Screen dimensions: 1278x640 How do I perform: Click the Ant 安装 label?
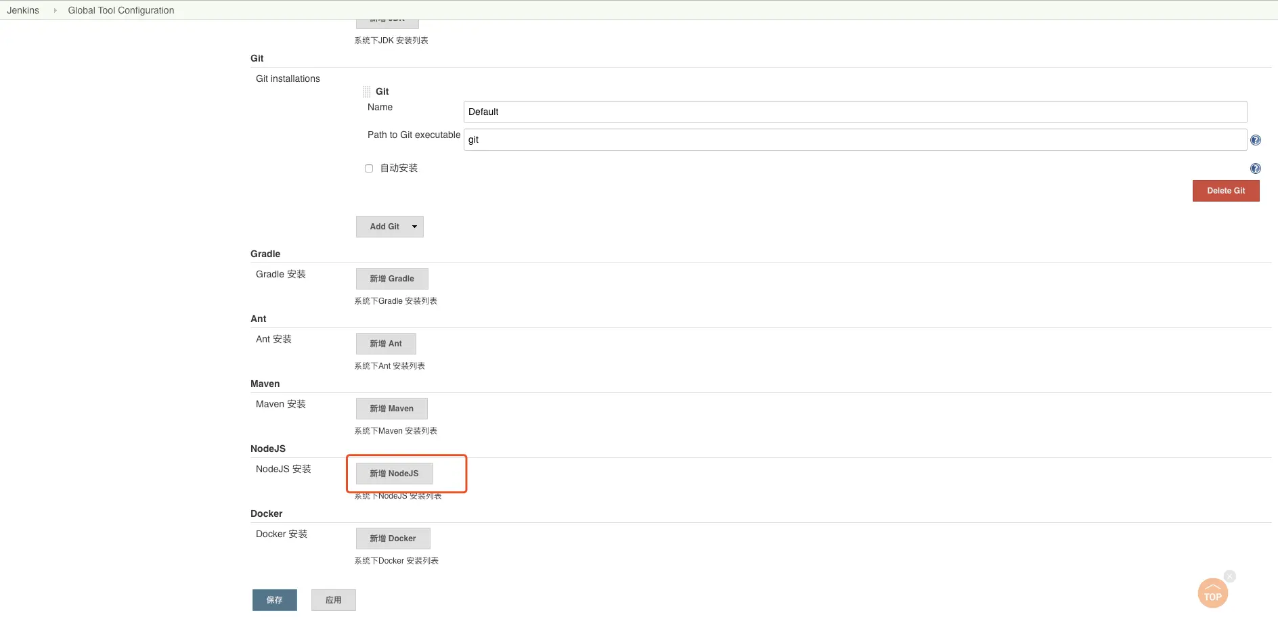273,339
